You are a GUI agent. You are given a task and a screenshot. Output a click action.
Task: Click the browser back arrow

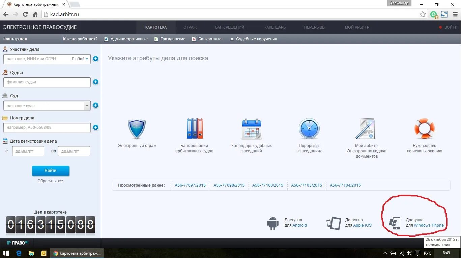(6, 14)
